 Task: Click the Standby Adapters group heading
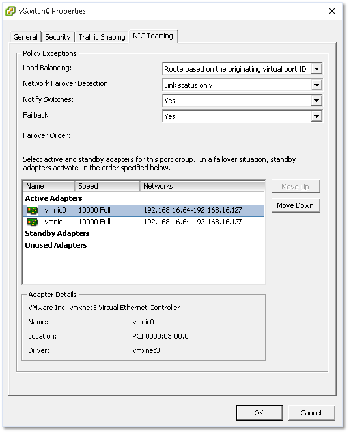(x=57, y=233)
